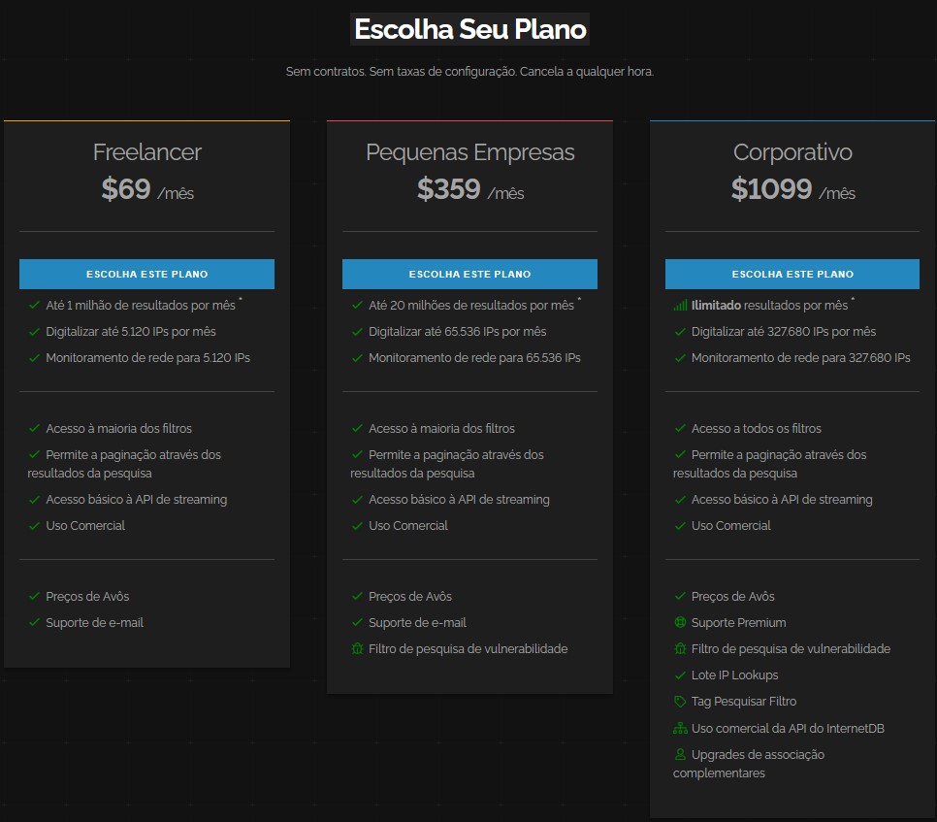Click the signal bars icon beside Ilimitado resultados
The image size is (937, 822).
click(x=680, y=306)
